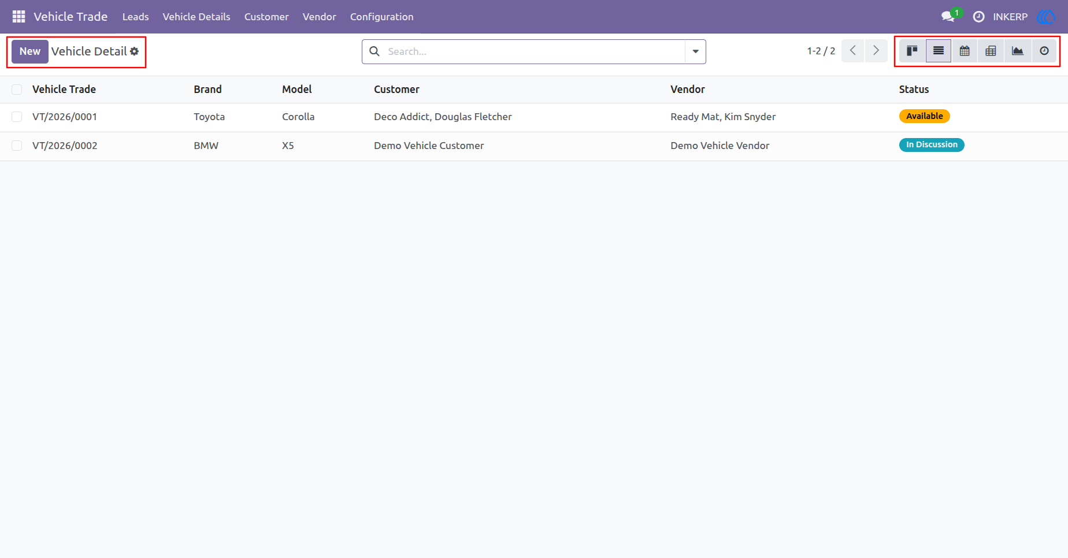Screen dimensions: 1068x558
Task: Open the apps grid home menu
Action: 18,17
